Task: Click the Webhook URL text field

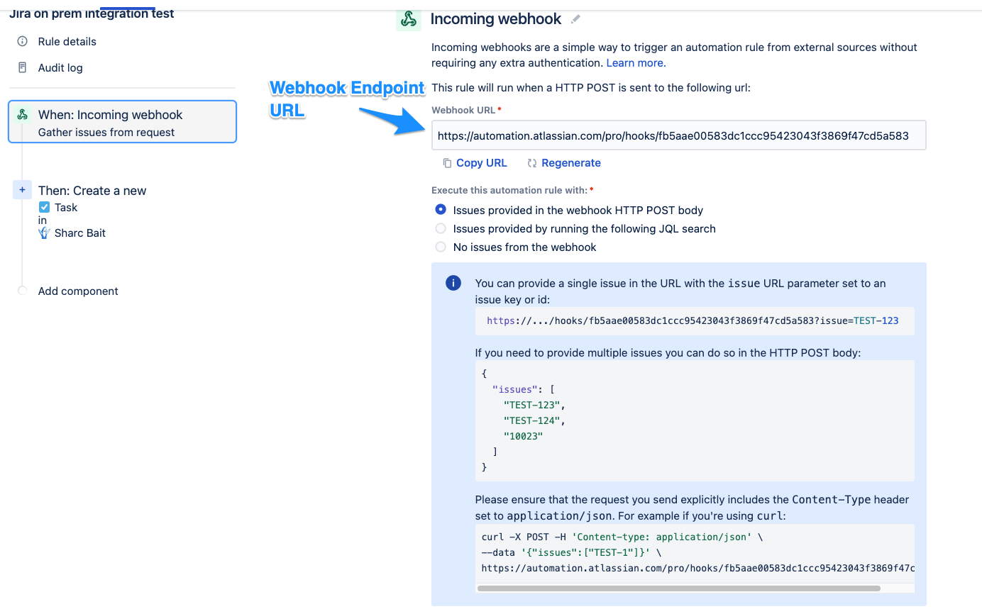Action: [x=678, y=135]
